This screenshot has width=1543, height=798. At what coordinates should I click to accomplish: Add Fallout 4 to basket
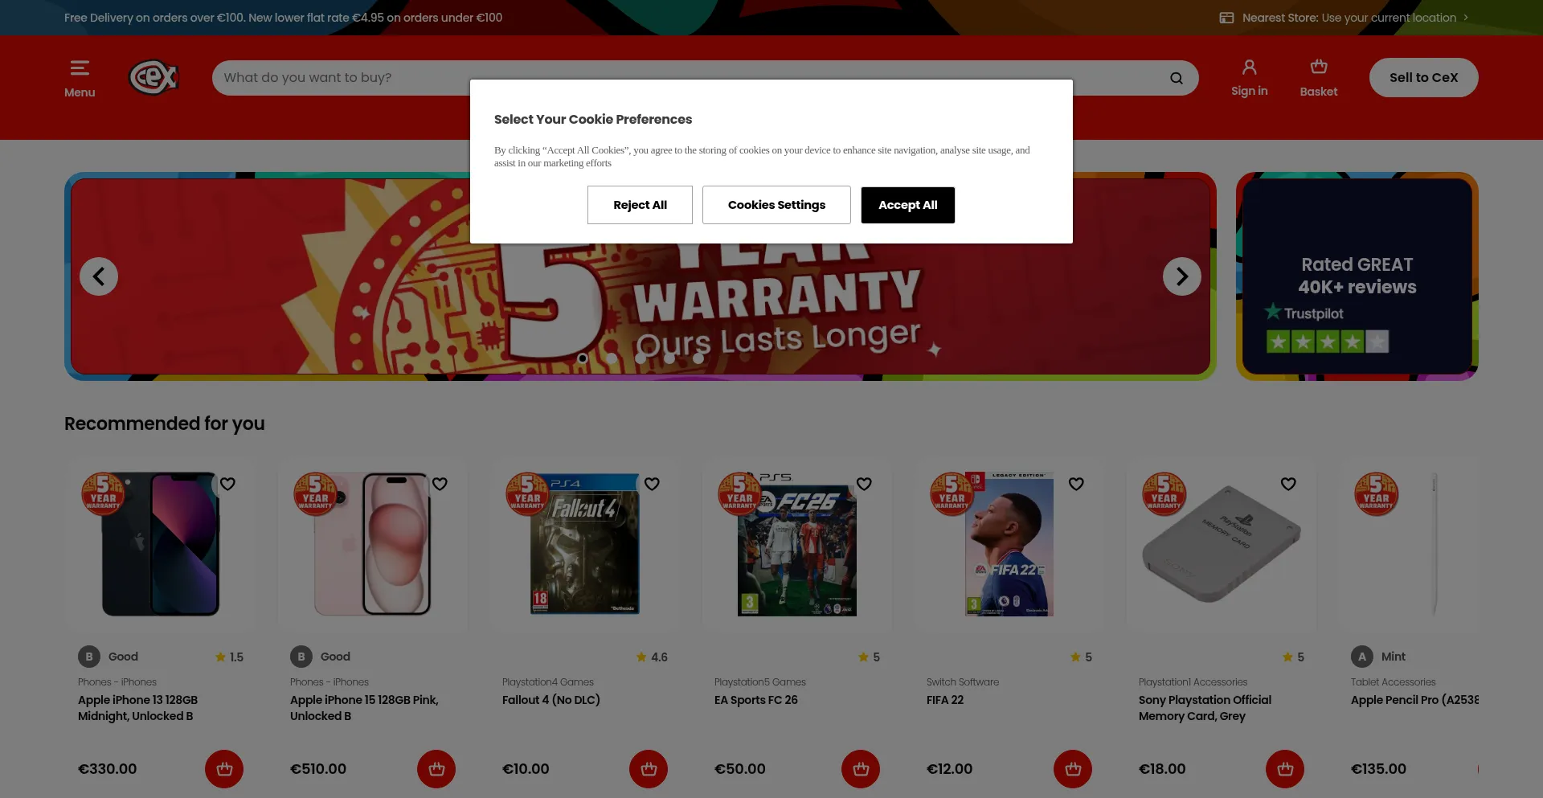[x=649, y=769]
